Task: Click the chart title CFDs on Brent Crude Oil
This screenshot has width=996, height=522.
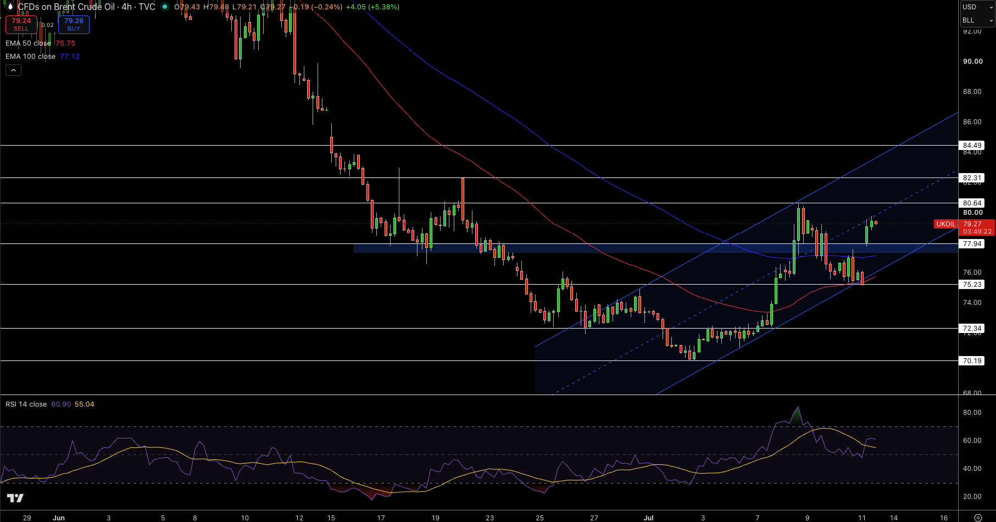Action: pyautogui.click(x=86, y=7)
